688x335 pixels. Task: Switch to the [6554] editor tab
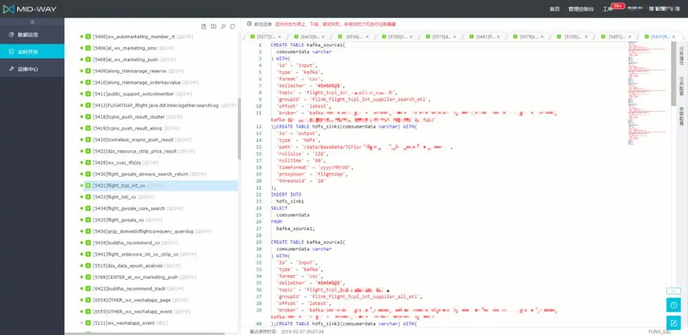pos(354,37)
